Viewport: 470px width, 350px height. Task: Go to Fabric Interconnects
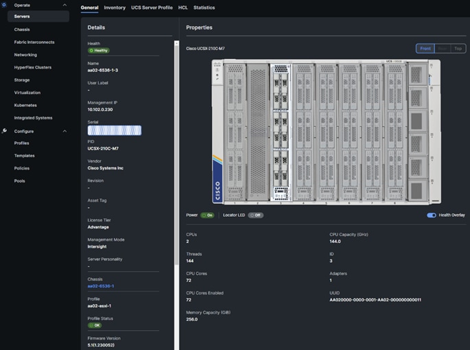click(34, 42)
